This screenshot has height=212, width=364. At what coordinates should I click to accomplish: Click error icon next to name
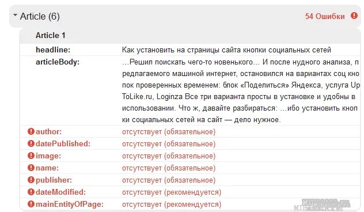[x=31, y=168]
